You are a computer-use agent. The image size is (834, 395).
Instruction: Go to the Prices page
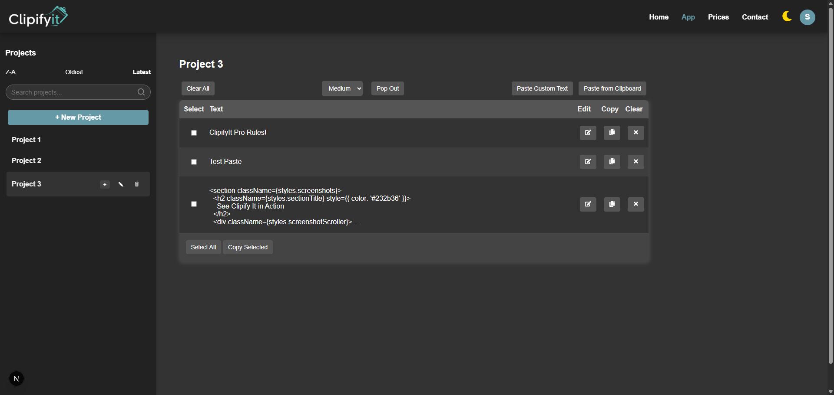(x=718, y=17)
